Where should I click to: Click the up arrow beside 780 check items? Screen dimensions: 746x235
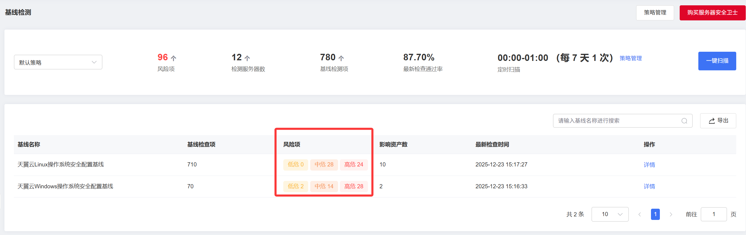(341, 58)
